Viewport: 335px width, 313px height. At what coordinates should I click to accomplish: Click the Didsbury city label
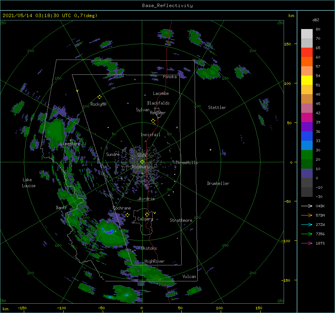click(141, 167)
